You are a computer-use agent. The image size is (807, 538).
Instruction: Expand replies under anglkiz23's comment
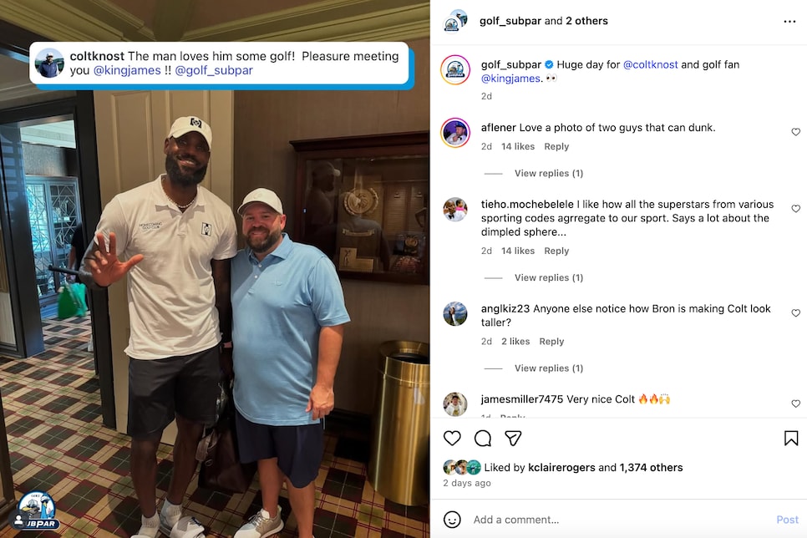549,368
